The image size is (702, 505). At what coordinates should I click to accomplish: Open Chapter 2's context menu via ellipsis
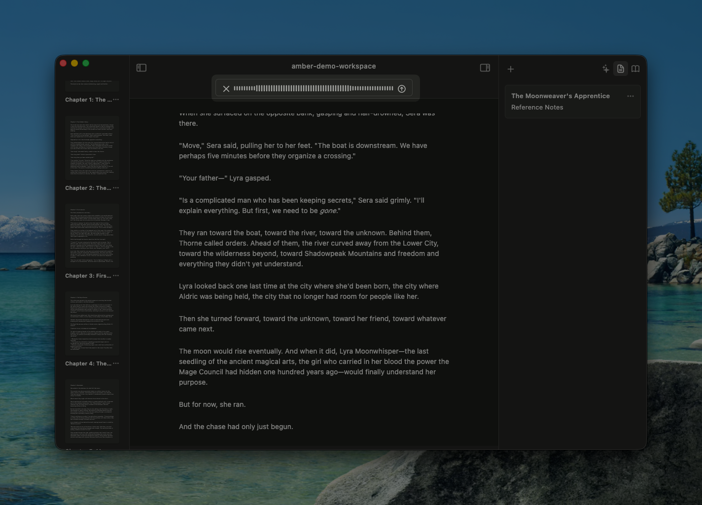pos(116,188)
